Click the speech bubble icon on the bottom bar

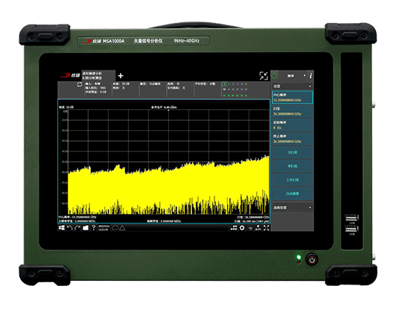click(x=115, y=228)
